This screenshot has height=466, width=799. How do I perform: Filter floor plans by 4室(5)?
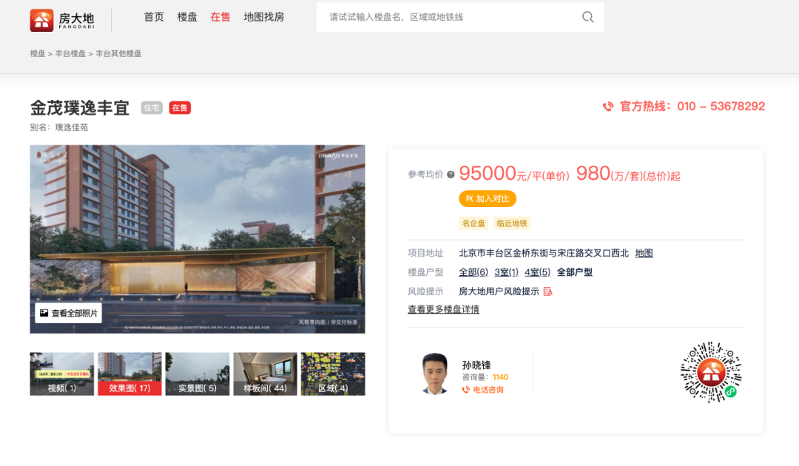click(x=537, y=272)
